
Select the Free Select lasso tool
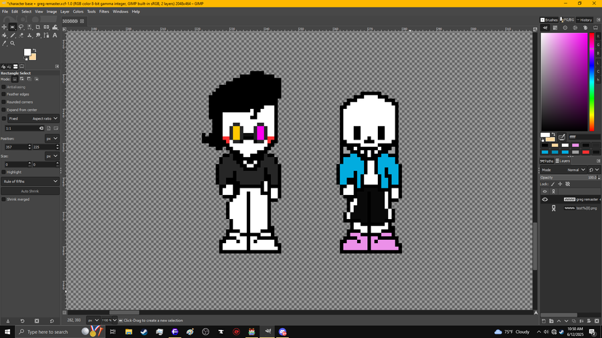pos(21,27)
